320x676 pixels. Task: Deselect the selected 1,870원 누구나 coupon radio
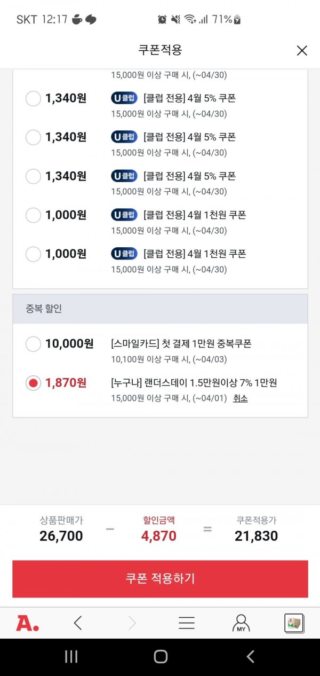tap(33, 383)
